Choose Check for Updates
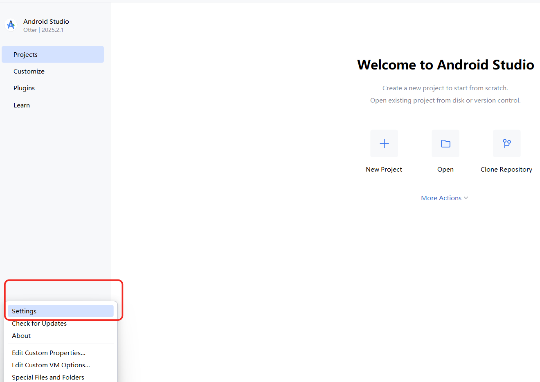The height and width of the screenshot is (382, 540). click(39, 323)
